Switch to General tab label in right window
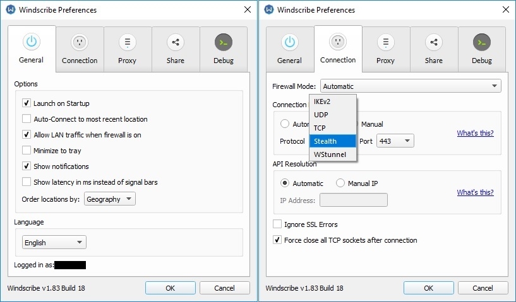The width and height of the screenshot is (516, 302). 289,61
